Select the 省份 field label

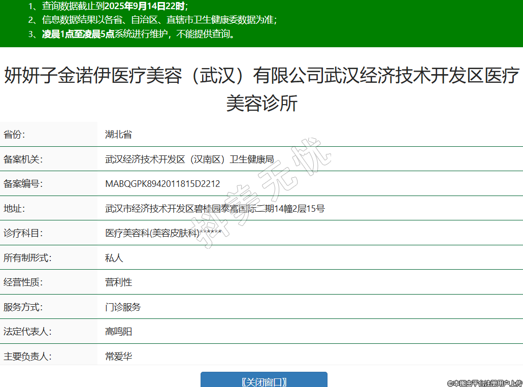click(14, 135)
